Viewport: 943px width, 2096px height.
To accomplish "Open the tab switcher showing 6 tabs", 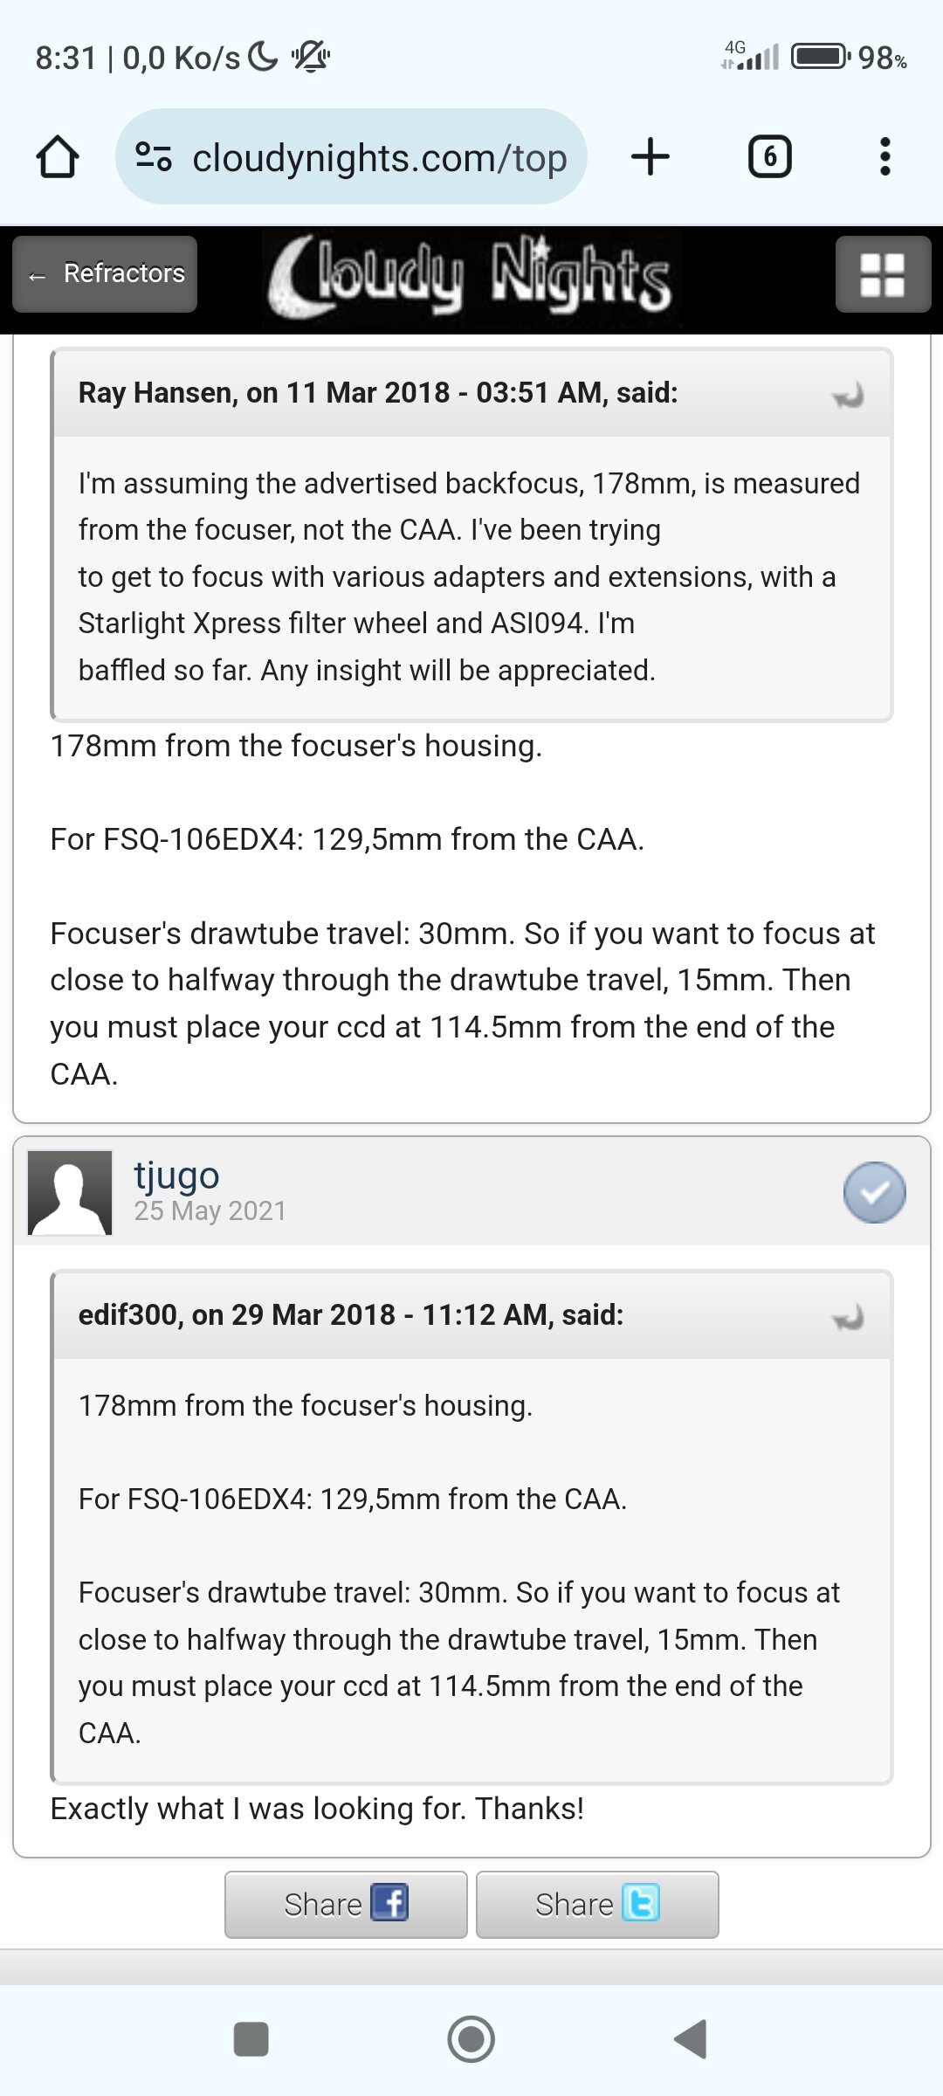I will pyautogui.click(x=769, y=157).
